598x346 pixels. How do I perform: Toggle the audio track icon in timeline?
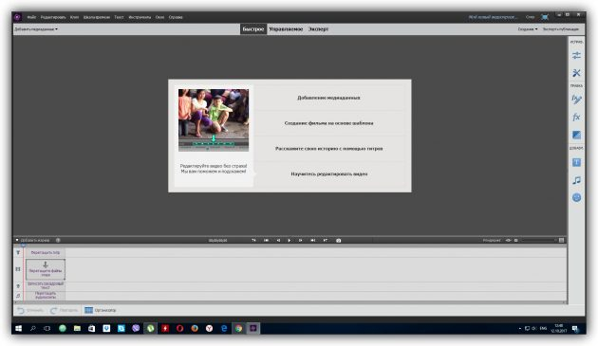[x=18, y=296]
